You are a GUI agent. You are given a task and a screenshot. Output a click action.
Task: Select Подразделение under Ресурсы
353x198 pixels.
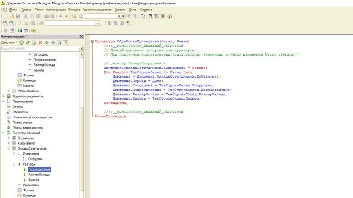[39, 169]
